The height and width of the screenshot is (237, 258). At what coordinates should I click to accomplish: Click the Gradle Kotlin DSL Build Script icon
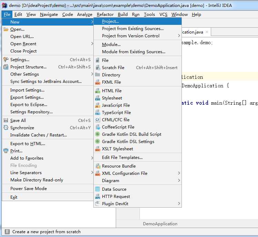[x=97, y=134]
